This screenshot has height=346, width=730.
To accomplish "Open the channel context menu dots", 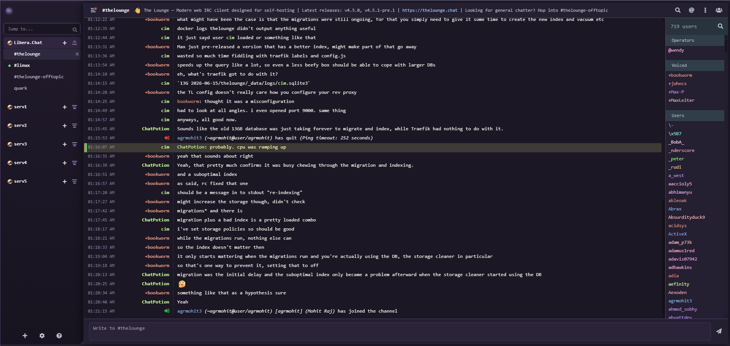I will pos(705,10).
